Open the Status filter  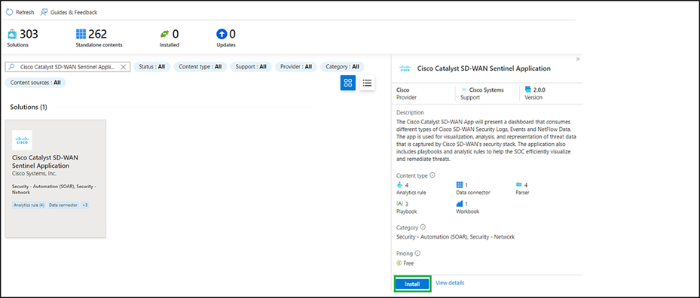point(151,67)
